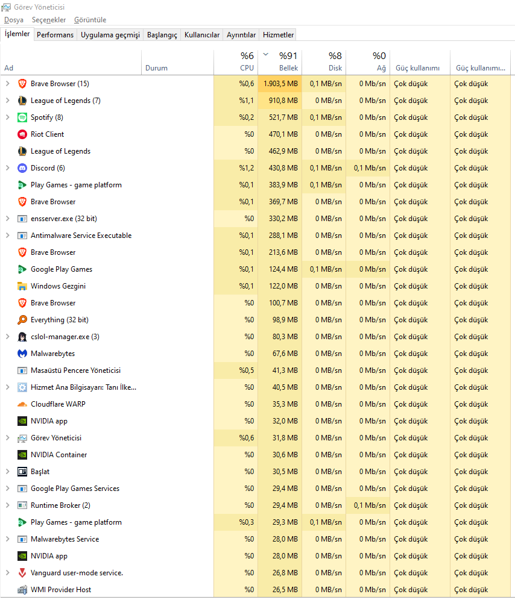The width and height of the screenshot is (515, 600).
Task: Click the Task Manager title bar icon
Action: click(x=6, y=7)
